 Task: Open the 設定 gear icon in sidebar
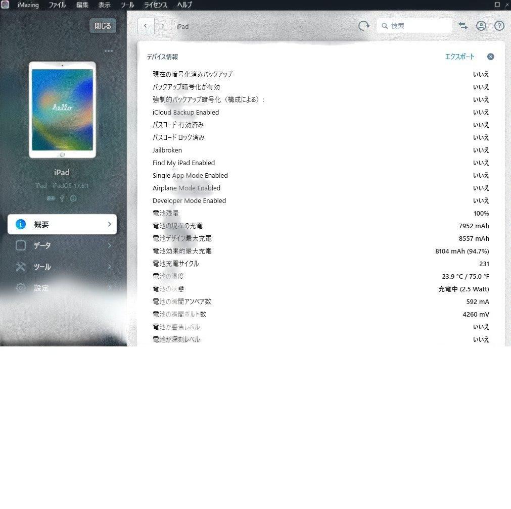click(20, 288)
